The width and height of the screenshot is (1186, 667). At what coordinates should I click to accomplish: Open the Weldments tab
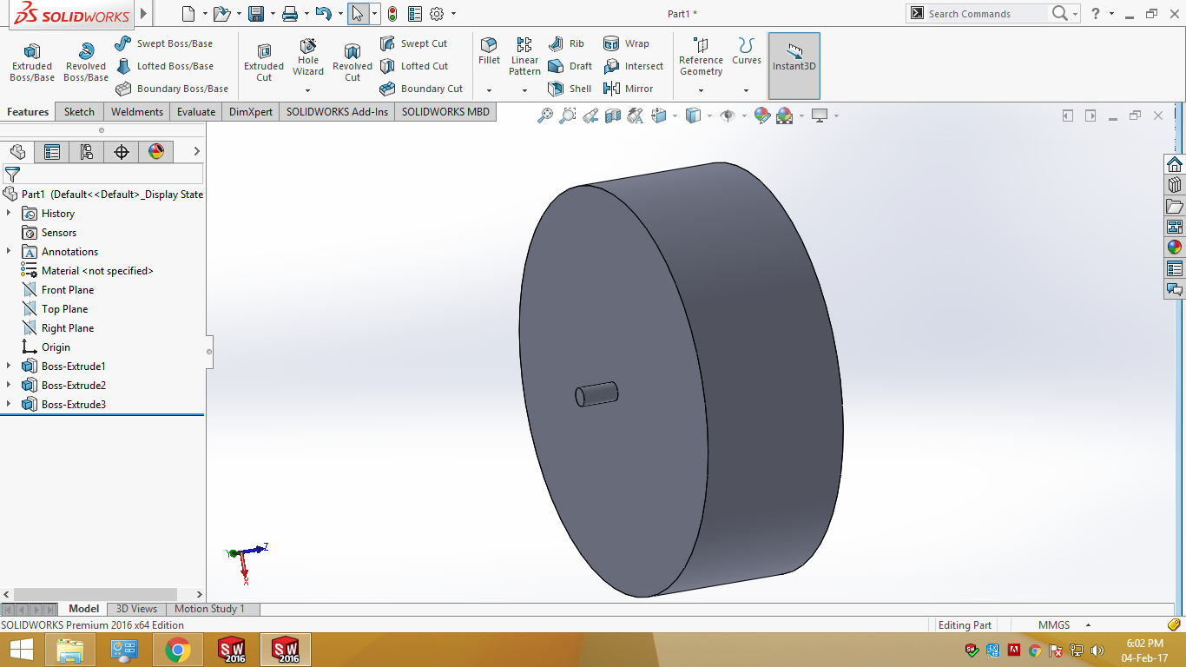pos(137,112)
